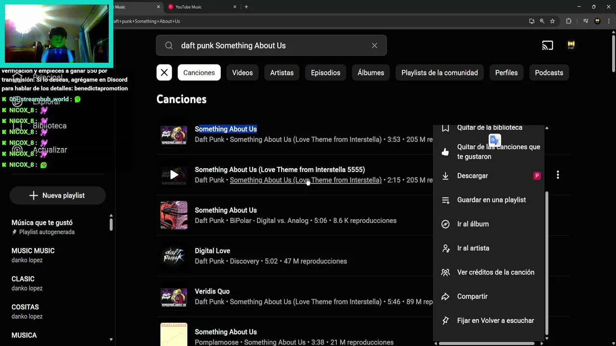Image resolution: width=616 pixels, height=346 pixels.
Task: Open BiPolar - Digital vs. Analog album link
Action: point(269,221)
